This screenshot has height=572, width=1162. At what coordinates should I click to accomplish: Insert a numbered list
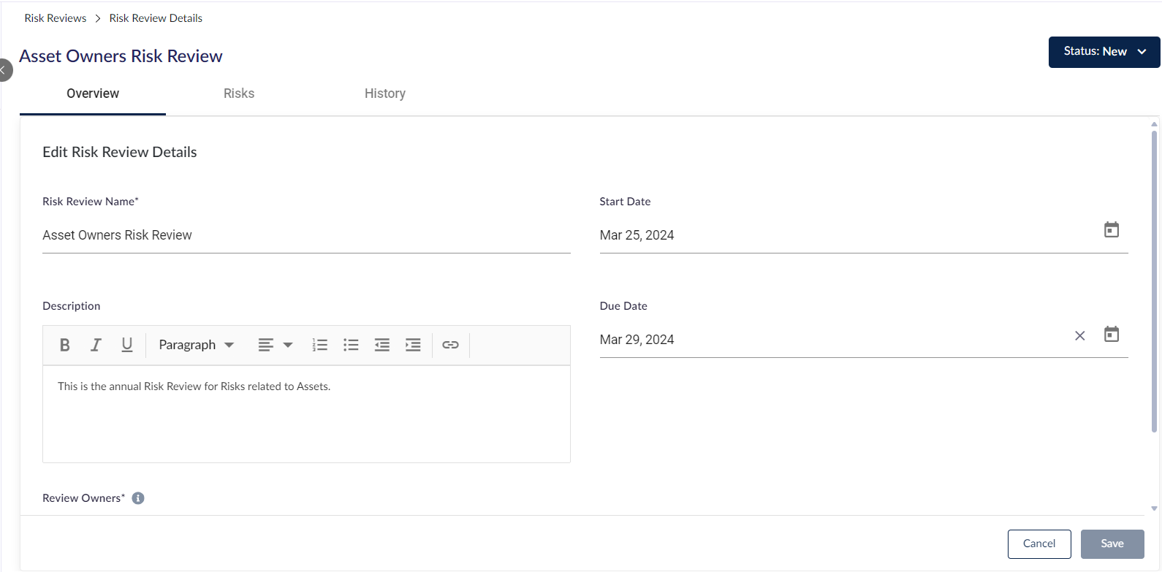(320, 345)
